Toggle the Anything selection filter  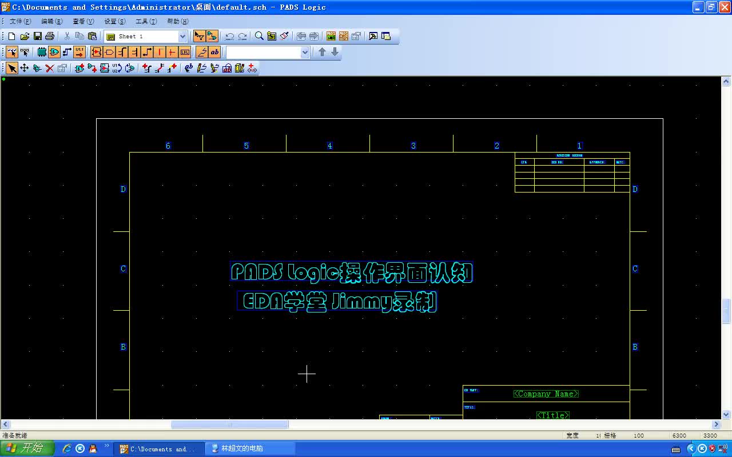pos(11,52)
